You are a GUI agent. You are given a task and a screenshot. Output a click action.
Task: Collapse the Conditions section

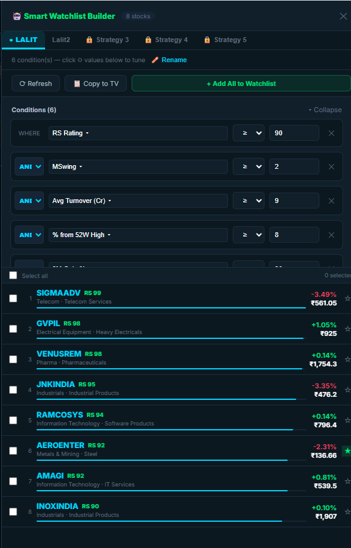click(325, 110)
